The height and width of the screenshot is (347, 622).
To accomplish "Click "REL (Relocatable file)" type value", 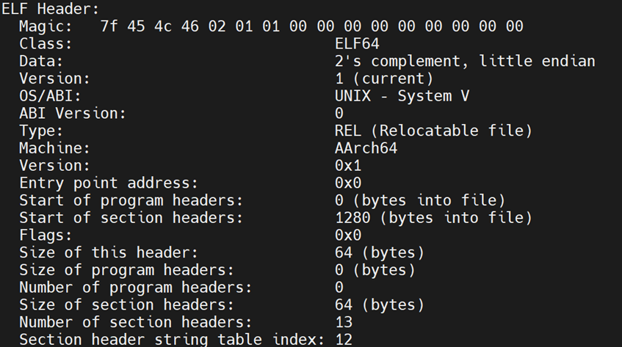I will (x=433, y=131).
